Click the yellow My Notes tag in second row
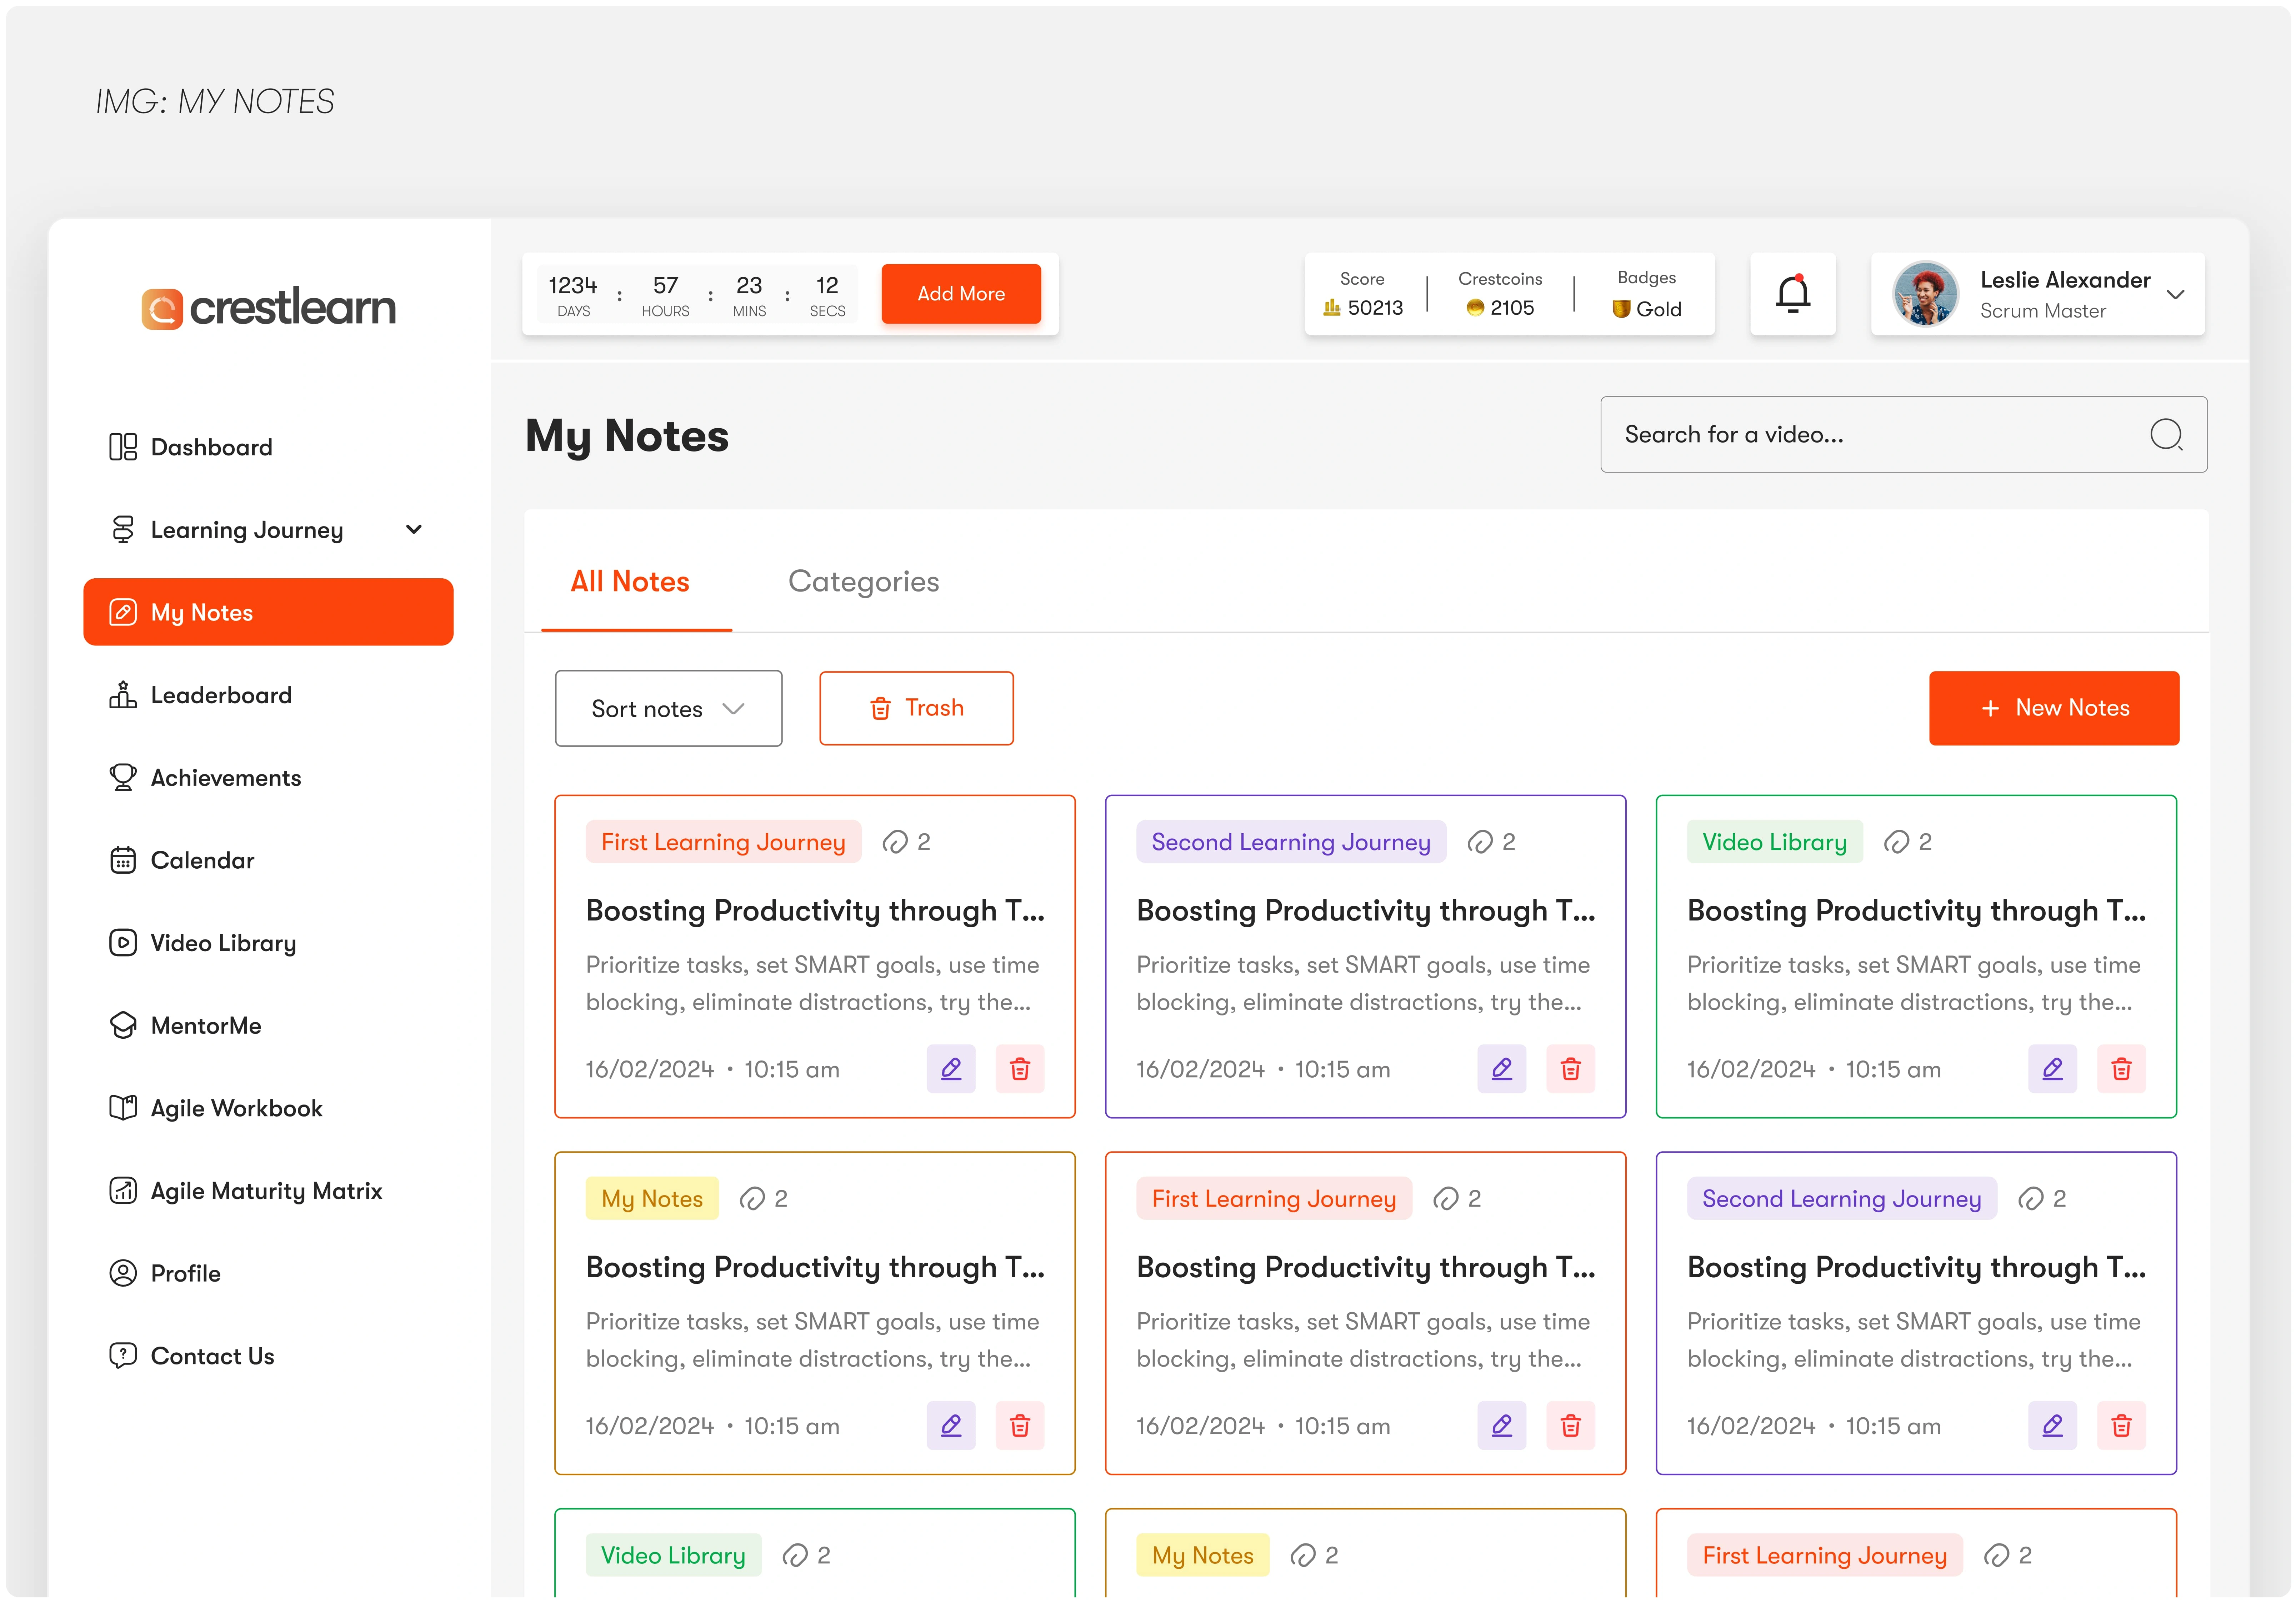The image size is (2296, 1602). tap(652, 1199)
